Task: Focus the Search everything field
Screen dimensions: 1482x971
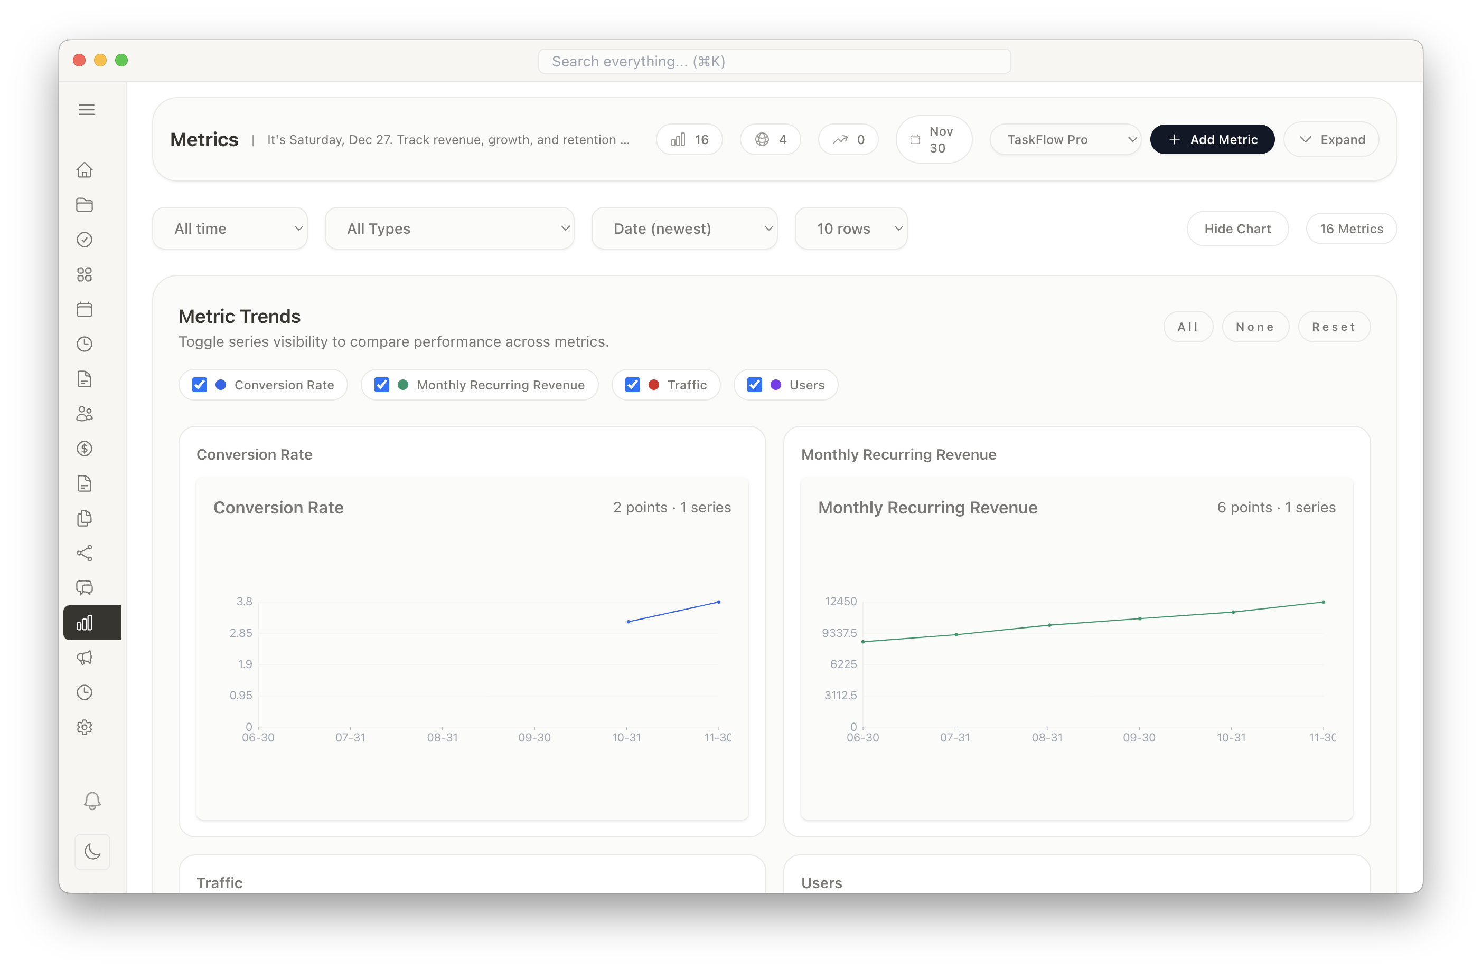Action: tap(774, 61)
